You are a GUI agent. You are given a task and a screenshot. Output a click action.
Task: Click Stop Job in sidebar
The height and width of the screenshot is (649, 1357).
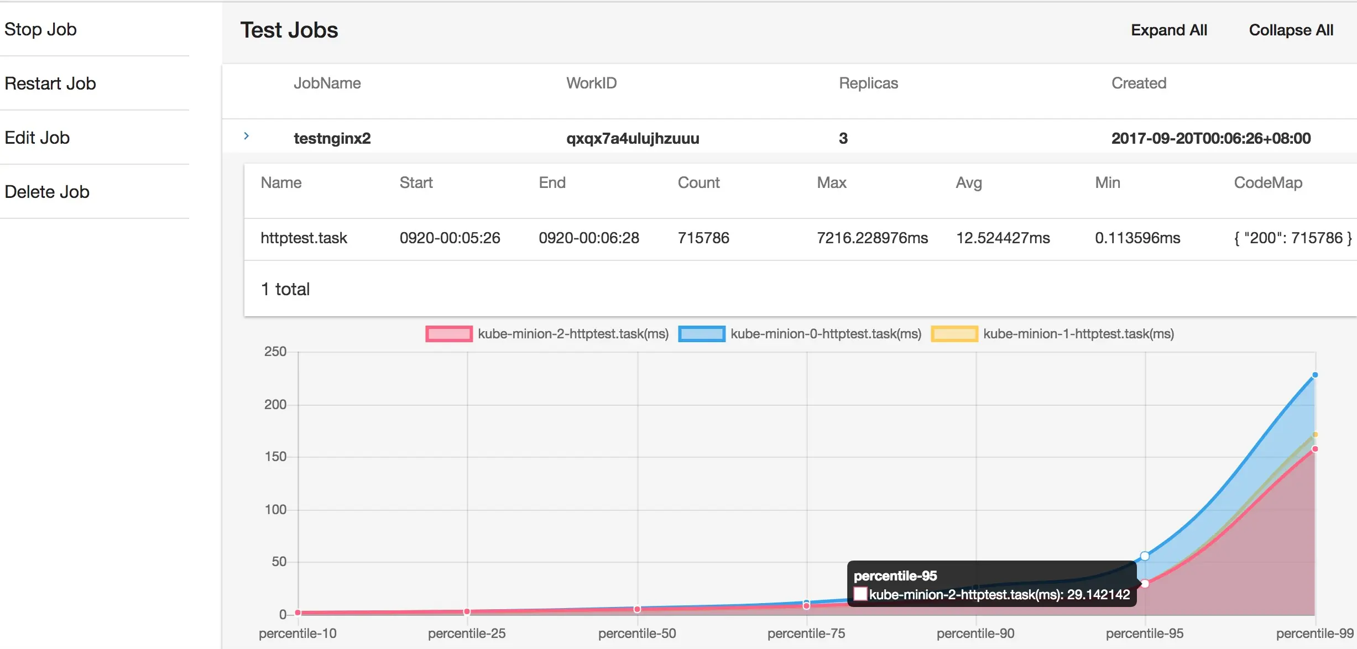click(x=40, y=29)
